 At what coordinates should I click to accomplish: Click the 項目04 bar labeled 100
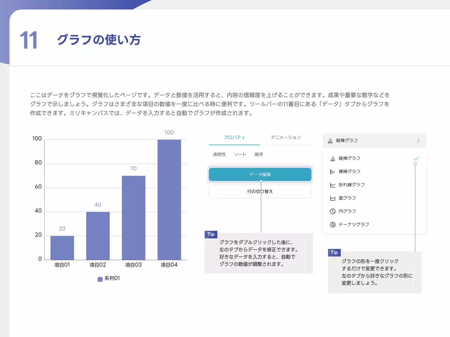click(x=169, y=199)
